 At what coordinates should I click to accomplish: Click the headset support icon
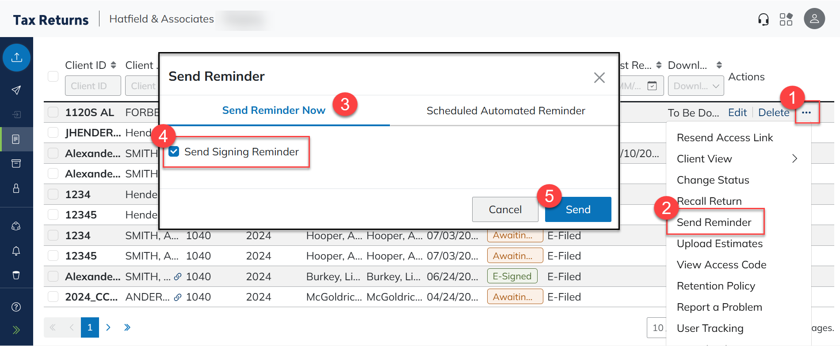click(763, 19)
